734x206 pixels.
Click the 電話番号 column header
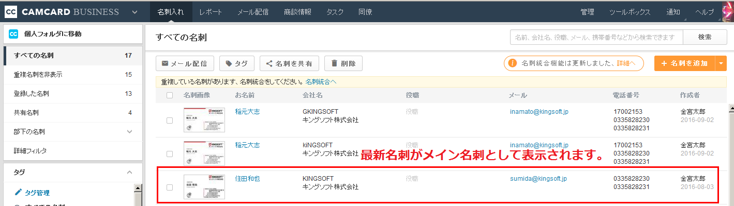[626, 95]
